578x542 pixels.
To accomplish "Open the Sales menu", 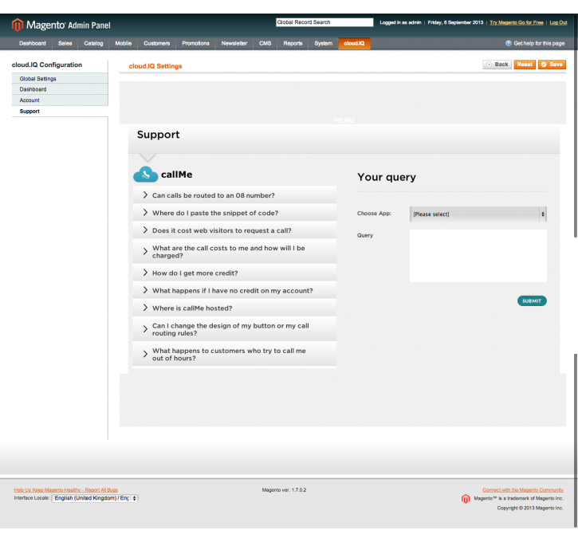I will point(65,44).
